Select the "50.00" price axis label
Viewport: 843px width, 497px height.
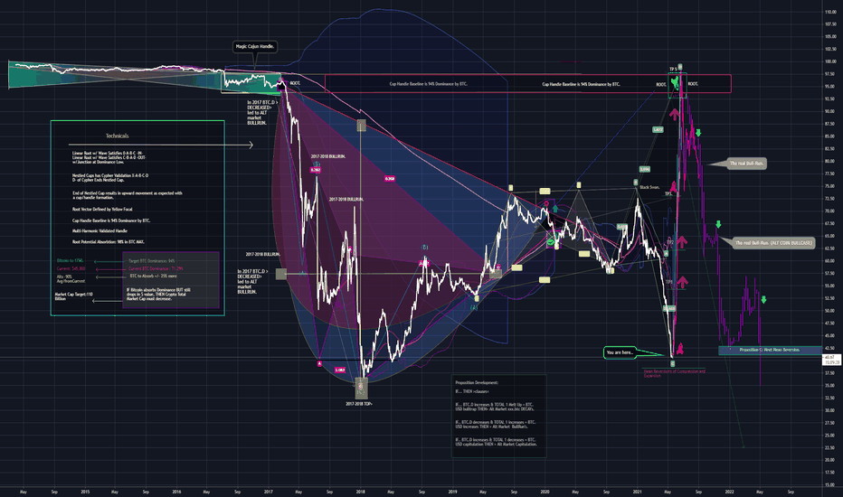[830, 311]
